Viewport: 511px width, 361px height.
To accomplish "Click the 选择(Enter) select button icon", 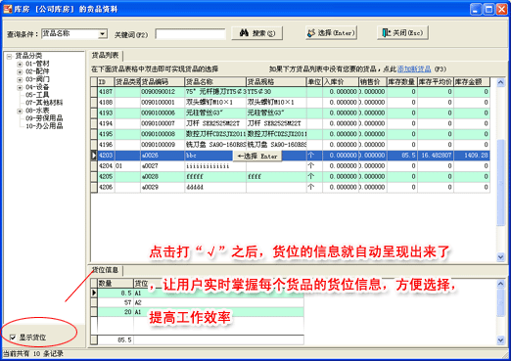I will click(312, 33).
